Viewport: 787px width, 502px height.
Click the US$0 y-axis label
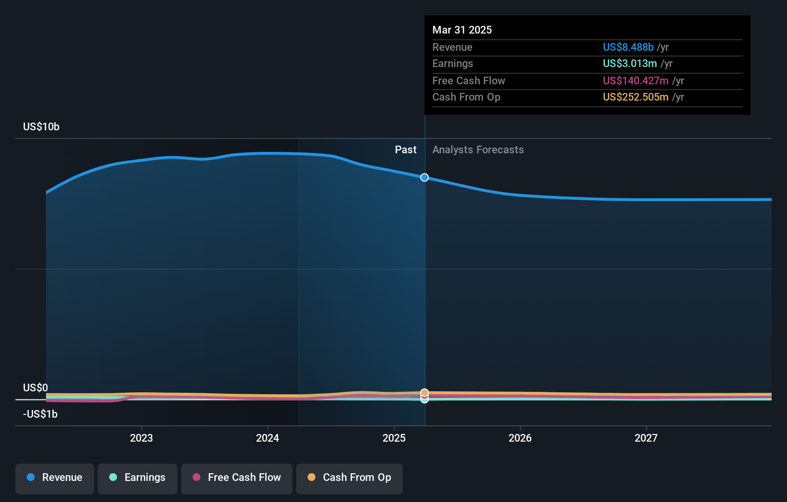point(35,388)
